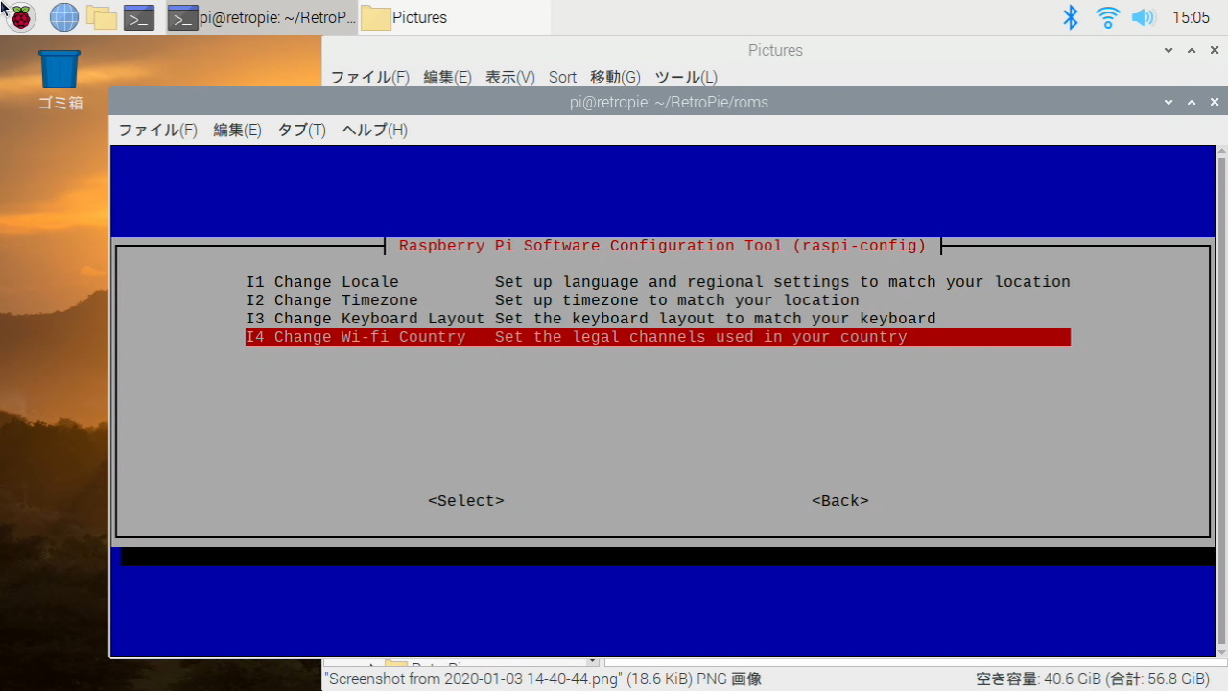Click the <Select> button in raspi-config

(466, 501)
